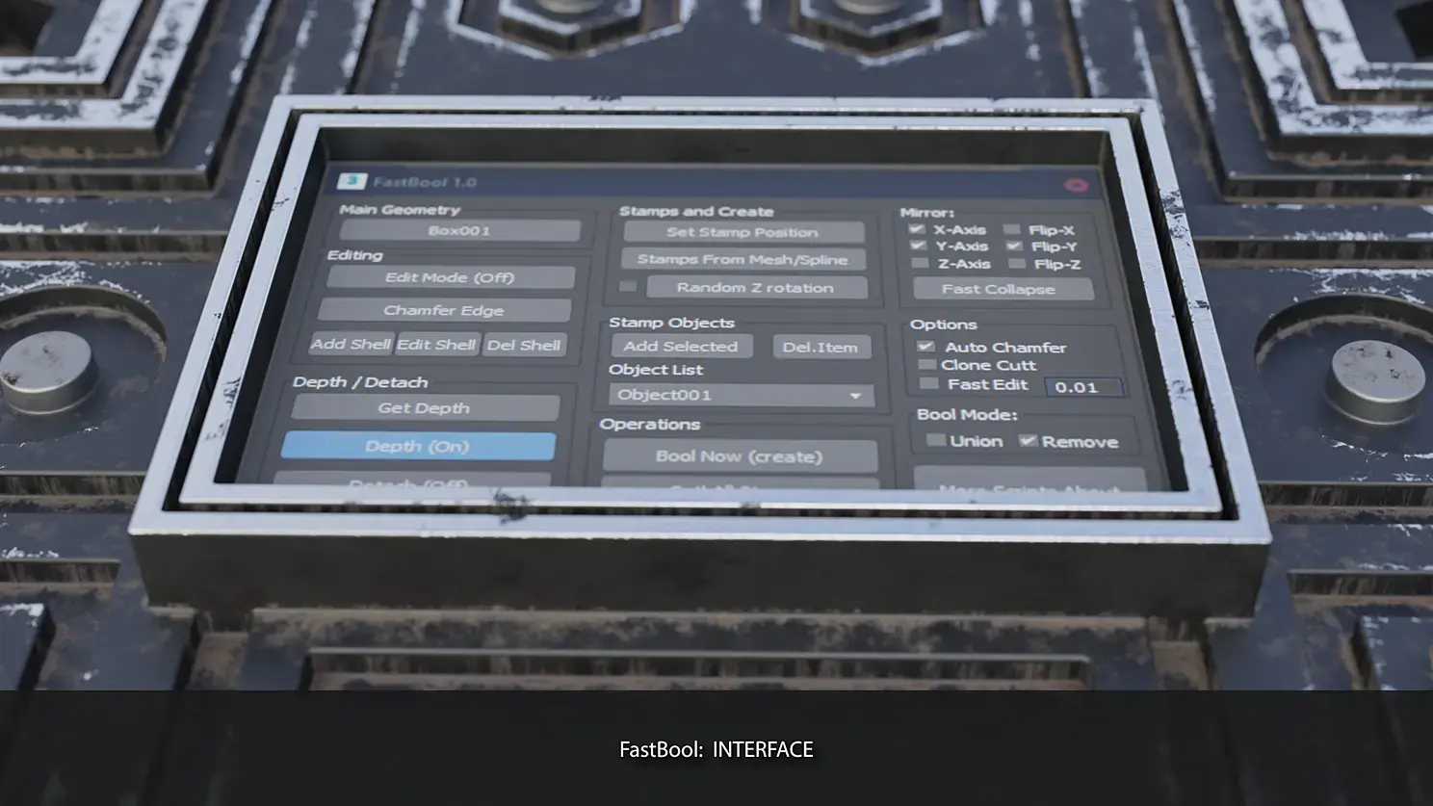Click the Set Stamp Position button
Image resolution: width=1433 pixels, height=806 pixels.
click(743, 232)
